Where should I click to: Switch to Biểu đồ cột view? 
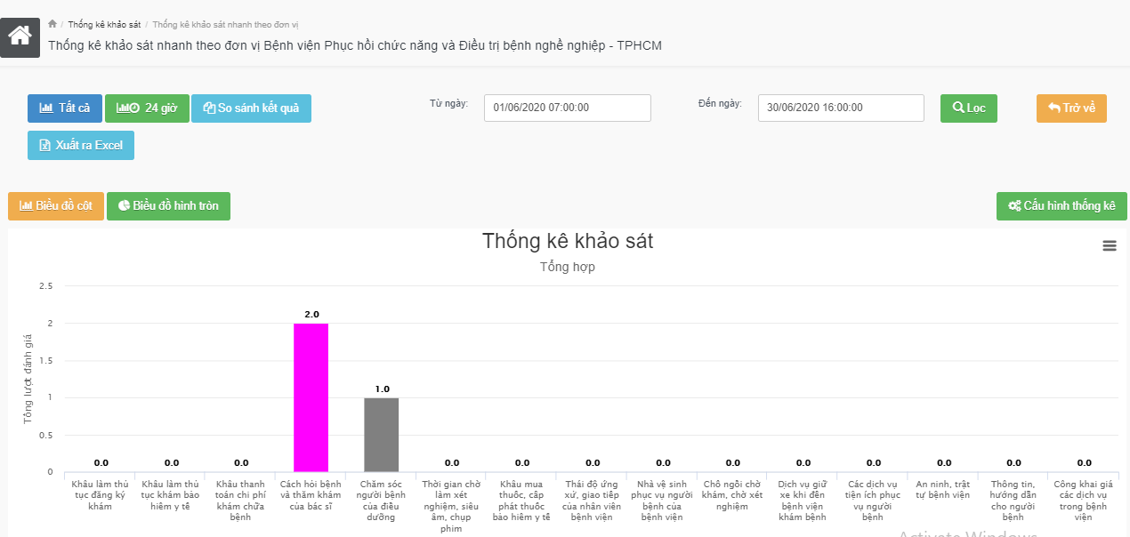coord(56,205)
